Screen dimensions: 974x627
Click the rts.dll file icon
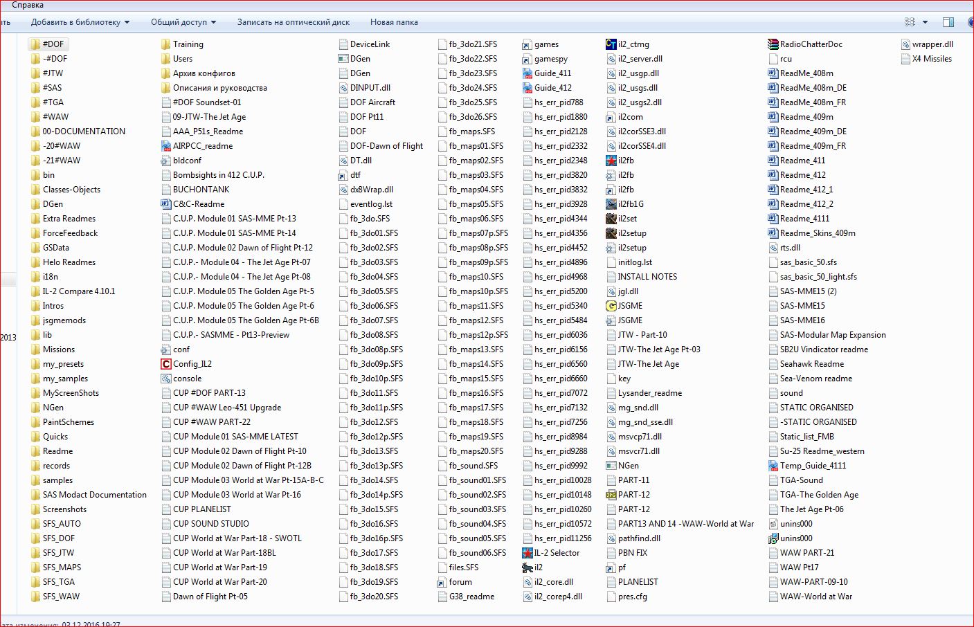click(773, 248)
